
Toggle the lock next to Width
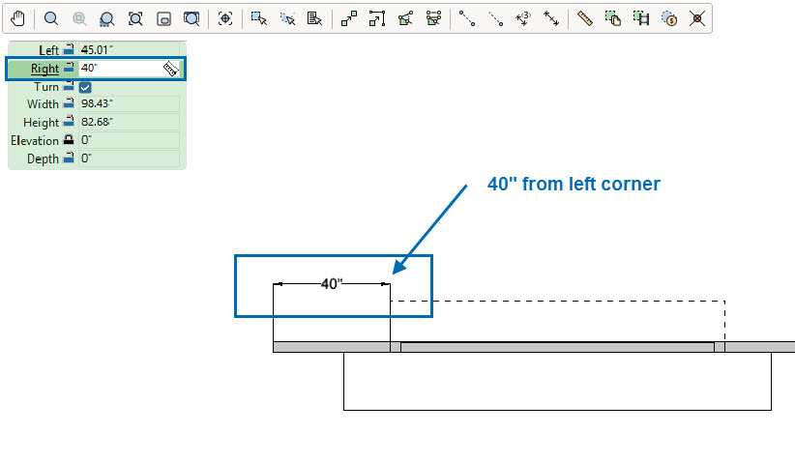[x=69, y=103]
